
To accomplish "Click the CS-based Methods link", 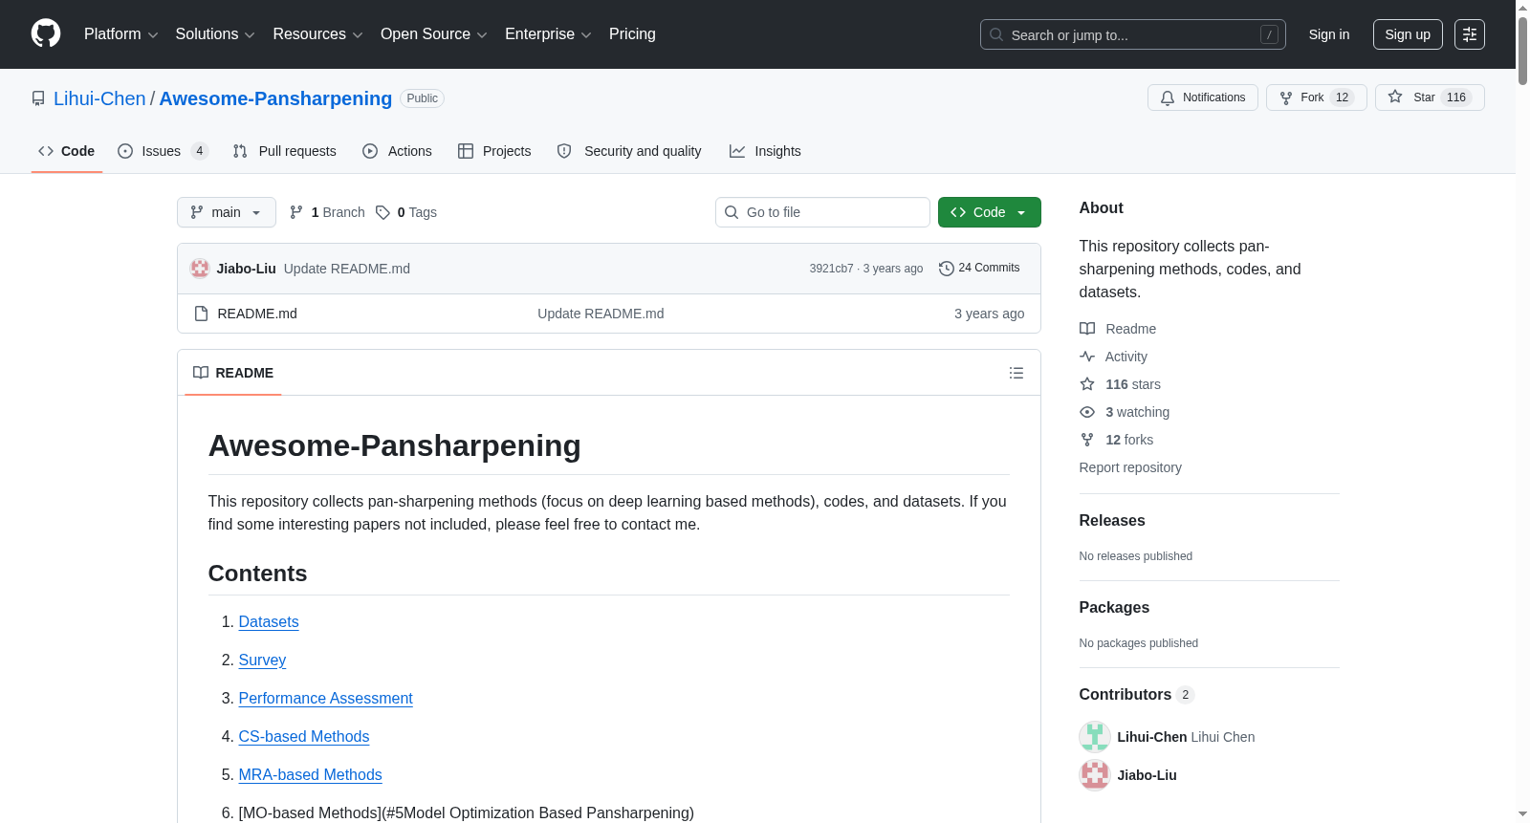I will click(304, 737).
